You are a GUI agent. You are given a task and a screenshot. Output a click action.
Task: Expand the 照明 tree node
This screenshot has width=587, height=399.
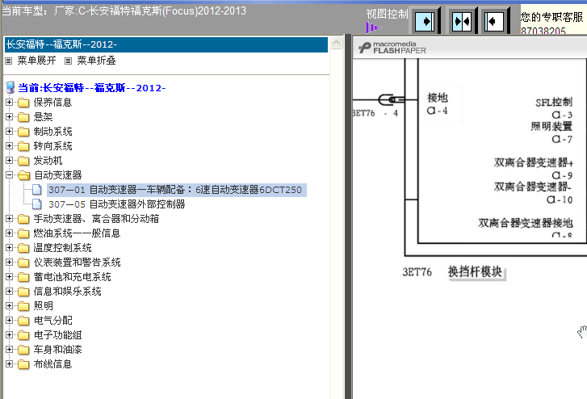(10, 306)
